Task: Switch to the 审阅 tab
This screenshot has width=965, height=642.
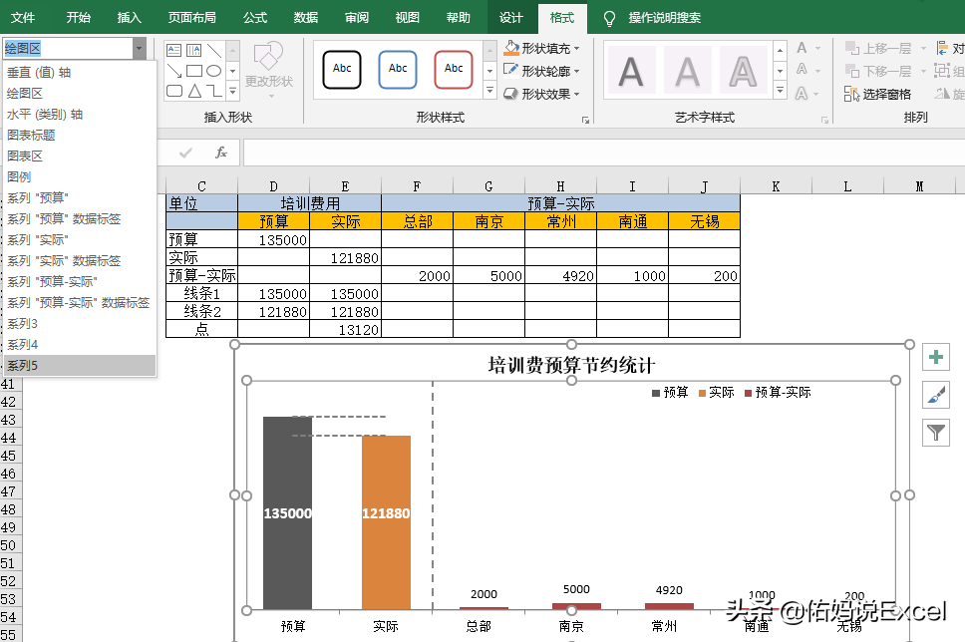Action: pyautogui.click(x=356, y=17)
